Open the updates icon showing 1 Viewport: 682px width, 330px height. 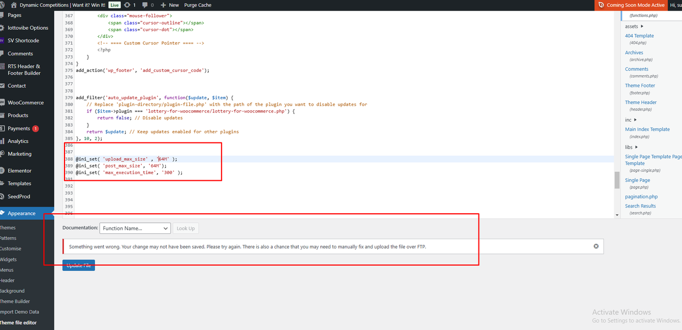(x=127, y=5)
